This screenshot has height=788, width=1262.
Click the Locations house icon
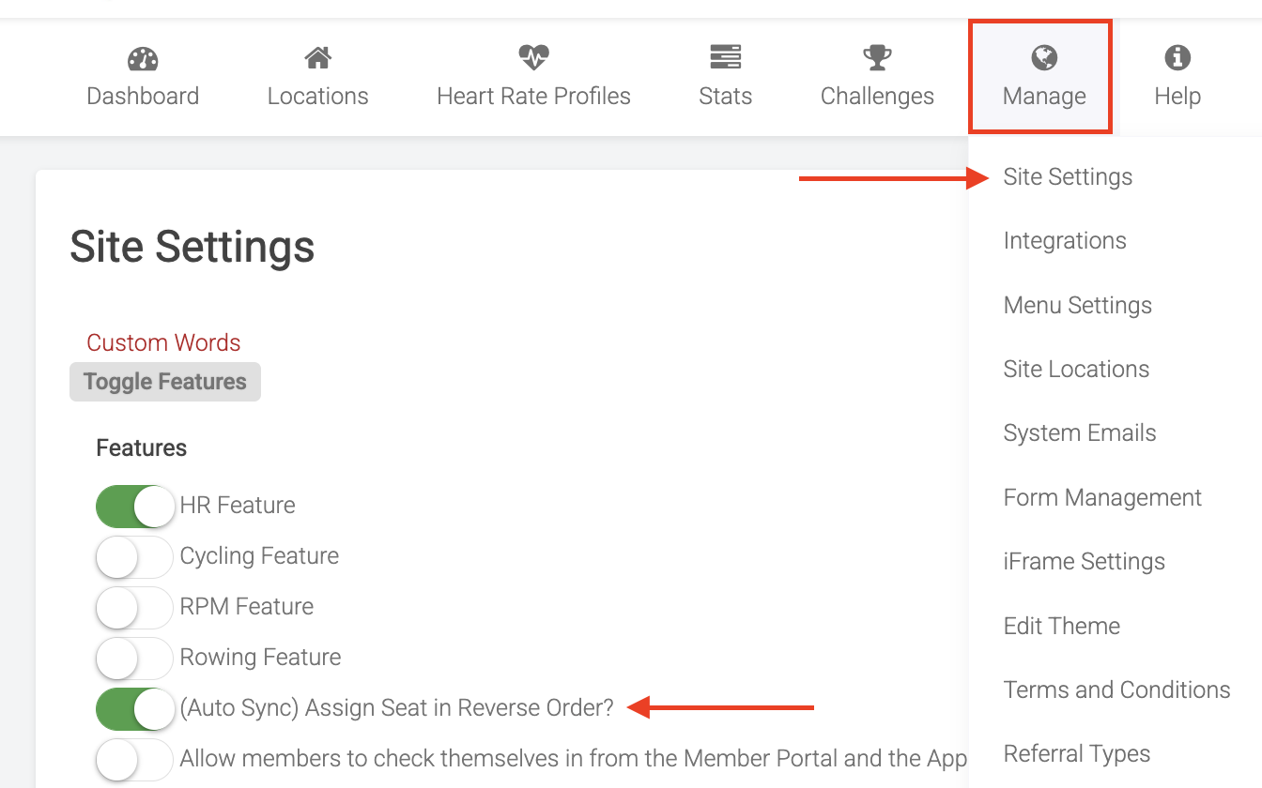coord(317,58)
